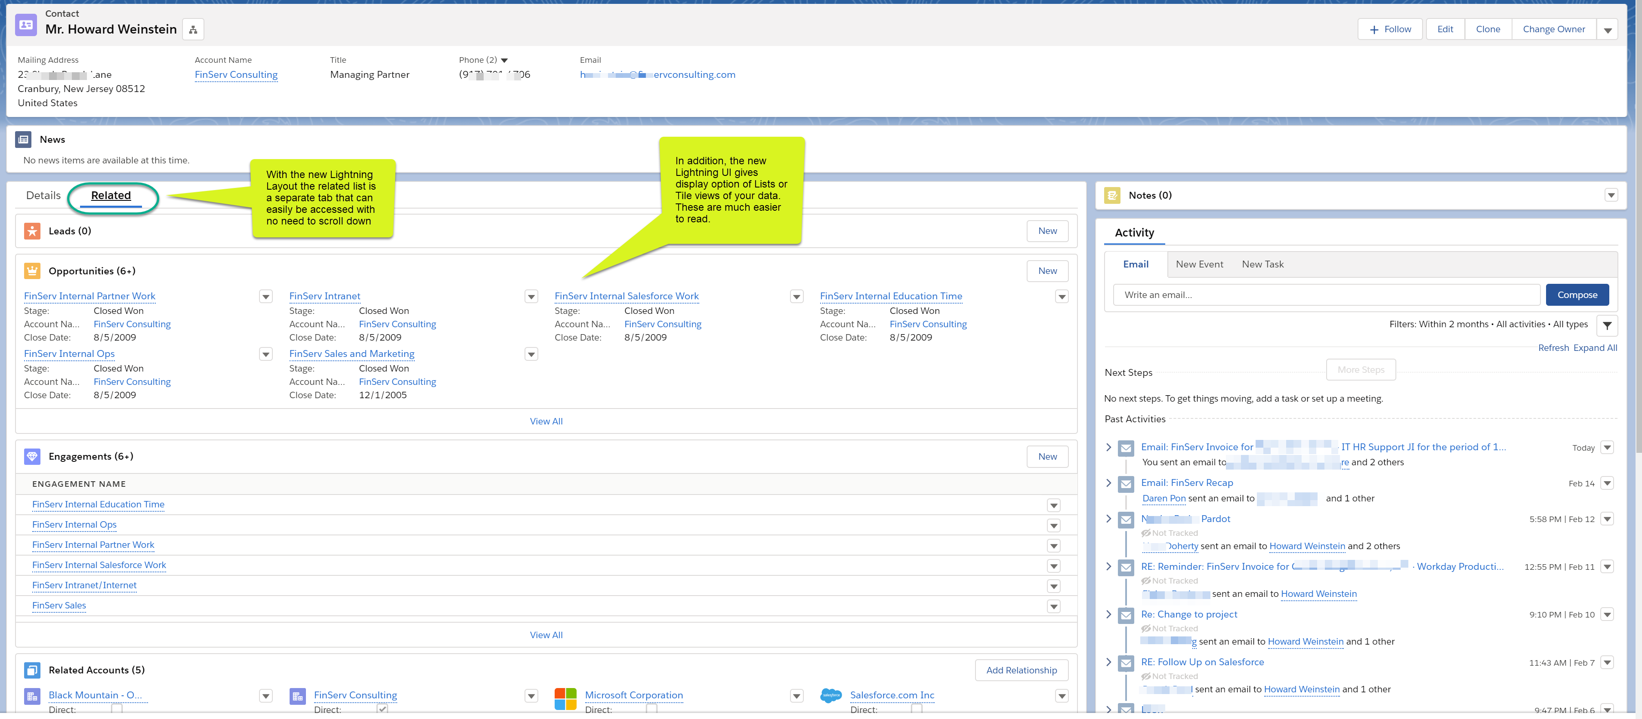Select the New Event activity tab
The image size is (1642, 719).
1199,264
